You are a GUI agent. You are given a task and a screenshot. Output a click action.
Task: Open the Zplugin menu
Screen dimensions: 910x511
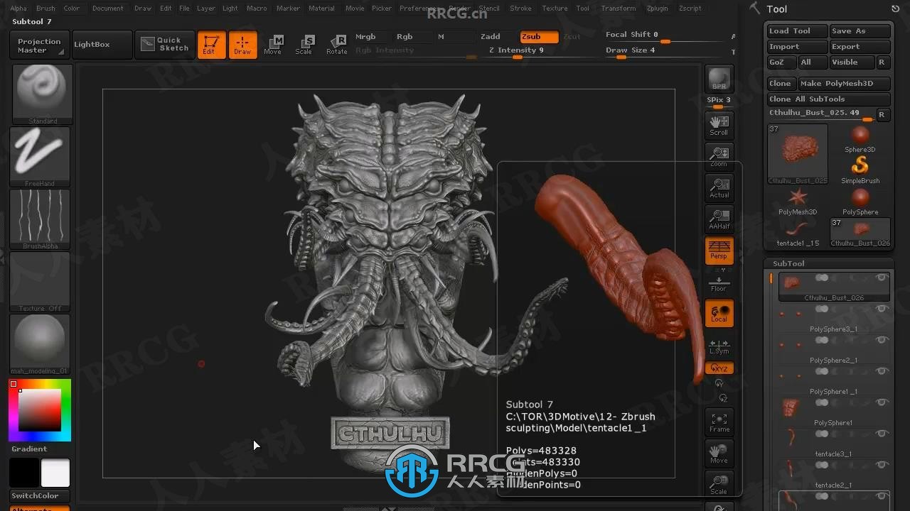click(x=657, y=9)
